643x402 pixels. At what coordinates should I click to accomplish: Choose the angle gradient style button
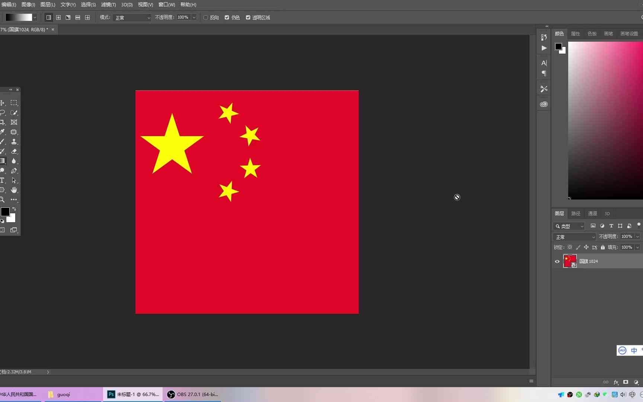pyautogui.click(x=68, y=17)
